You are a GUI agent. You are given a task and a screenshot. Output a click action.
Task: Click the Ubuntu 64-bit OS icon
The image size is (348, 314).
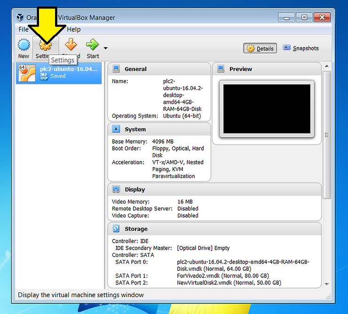click(x=27, y=73)
